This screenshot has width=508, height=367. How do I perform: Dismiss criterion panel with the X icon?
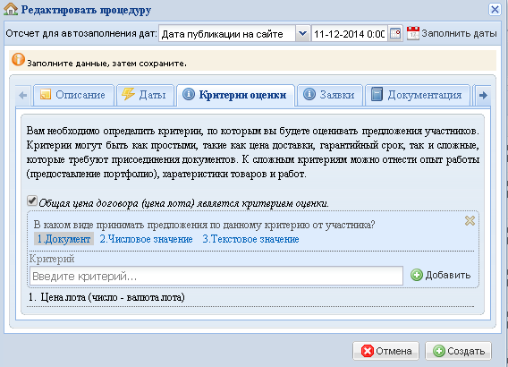coord(470,221)
